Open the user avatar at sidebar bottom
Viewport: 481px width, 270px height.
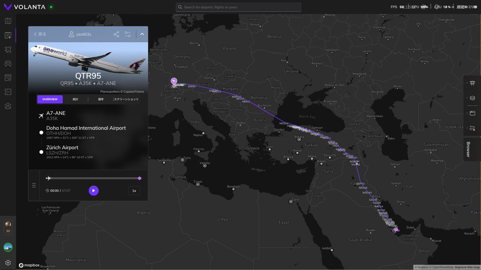point(8,248)
